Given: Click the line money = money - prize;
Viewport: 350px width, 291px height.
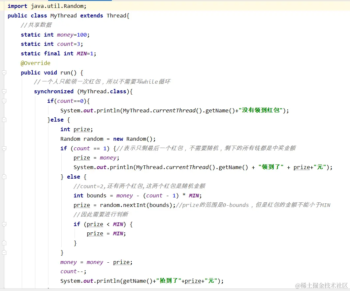Looking at the screenshot, I should click(x=96, y=262).
